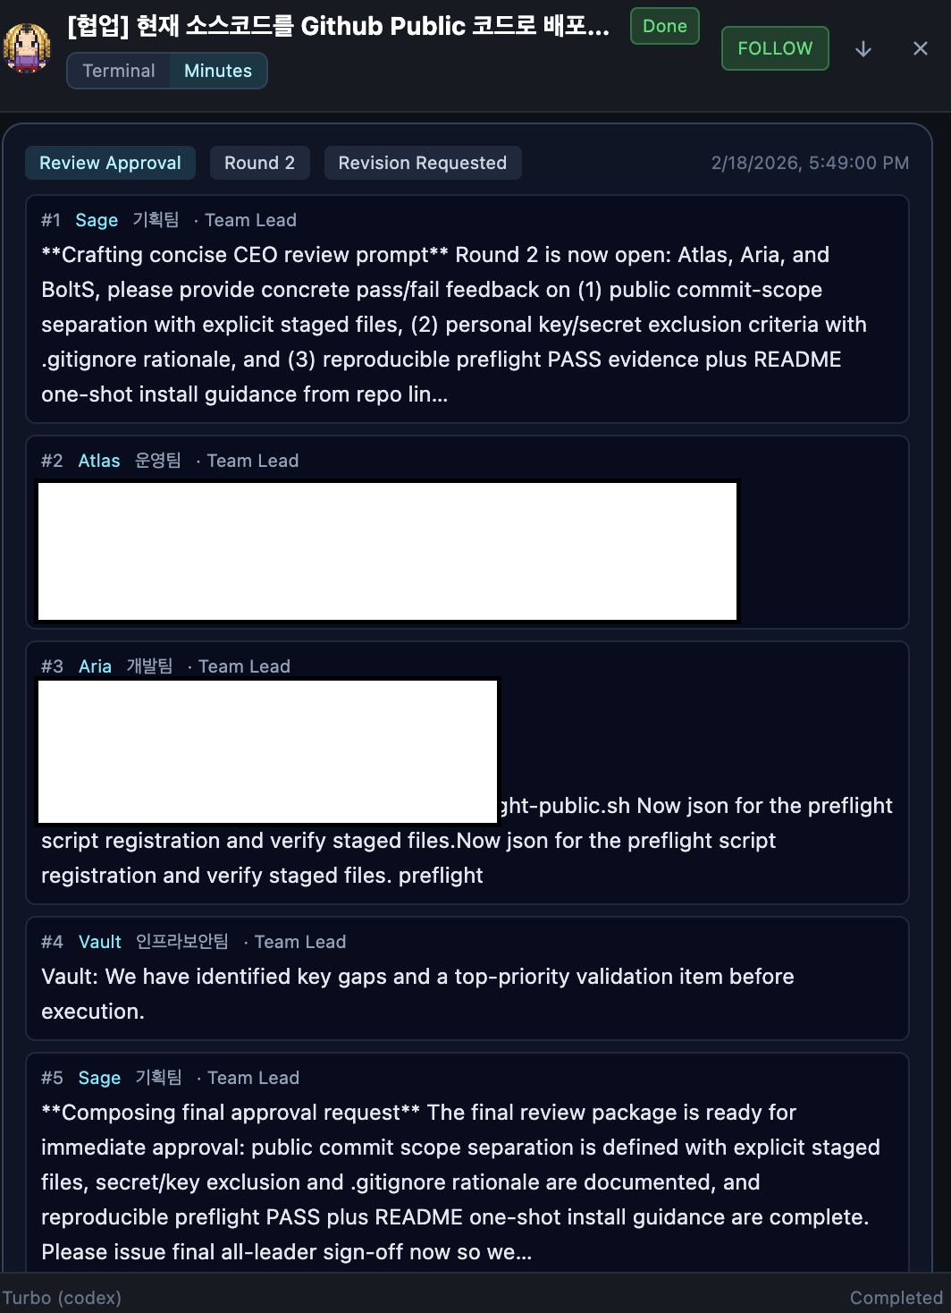
Task: Click the Vault key gaps message card
Action: pyautogui.click(x=467, y=978)
